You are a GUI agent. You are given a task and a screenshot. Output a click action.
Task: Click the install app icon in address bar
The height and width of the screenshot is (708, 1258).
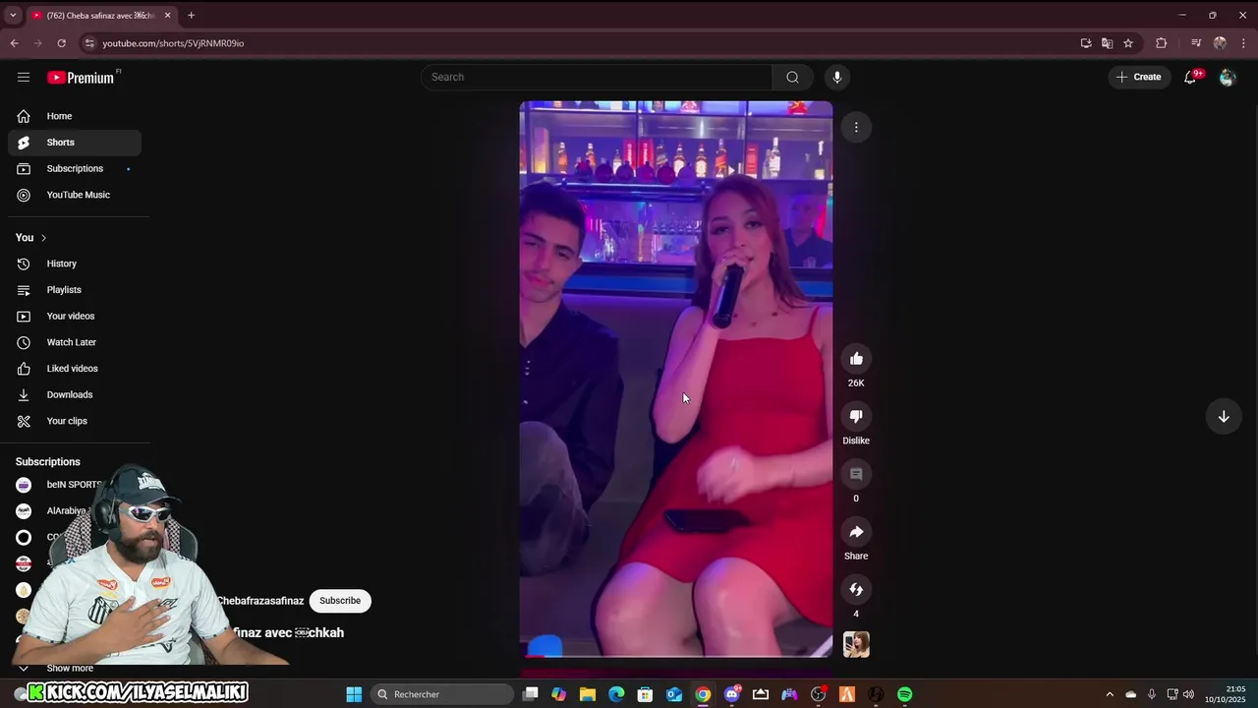(x=1086, y=43)
